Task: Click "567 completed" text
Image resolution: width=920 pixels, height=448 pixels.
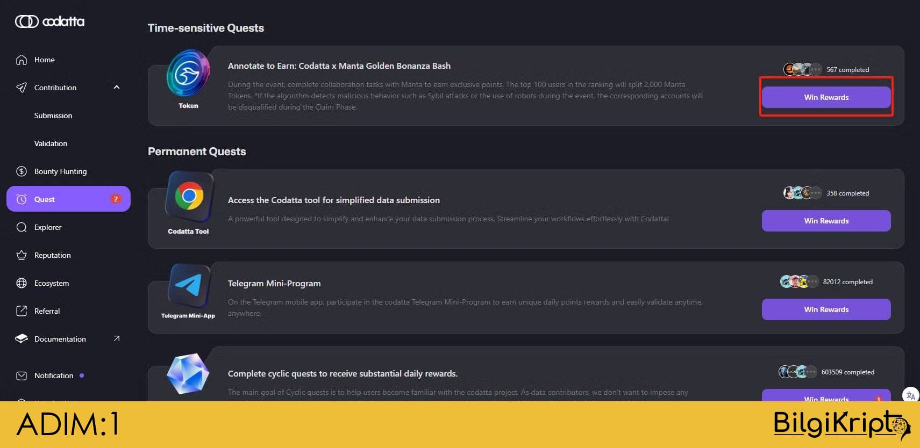Action: (847, 70)
